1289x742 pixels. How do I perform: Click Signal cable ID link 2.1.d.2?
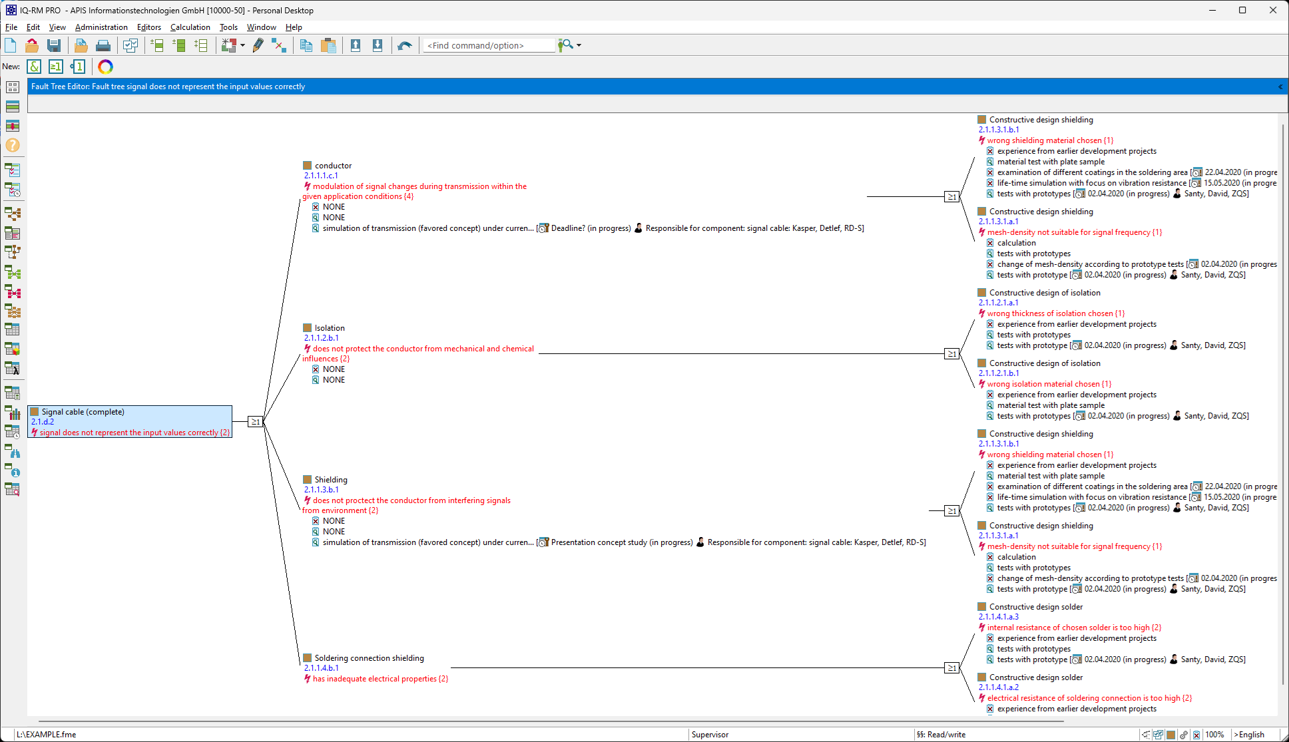[43, 422]
